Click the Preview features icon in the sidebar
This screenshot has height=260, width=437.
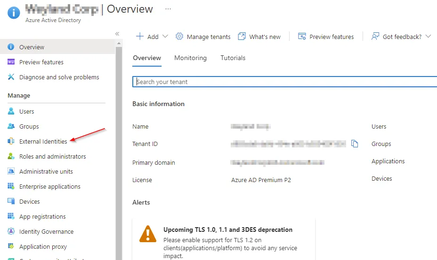click(x=11, y=61)
